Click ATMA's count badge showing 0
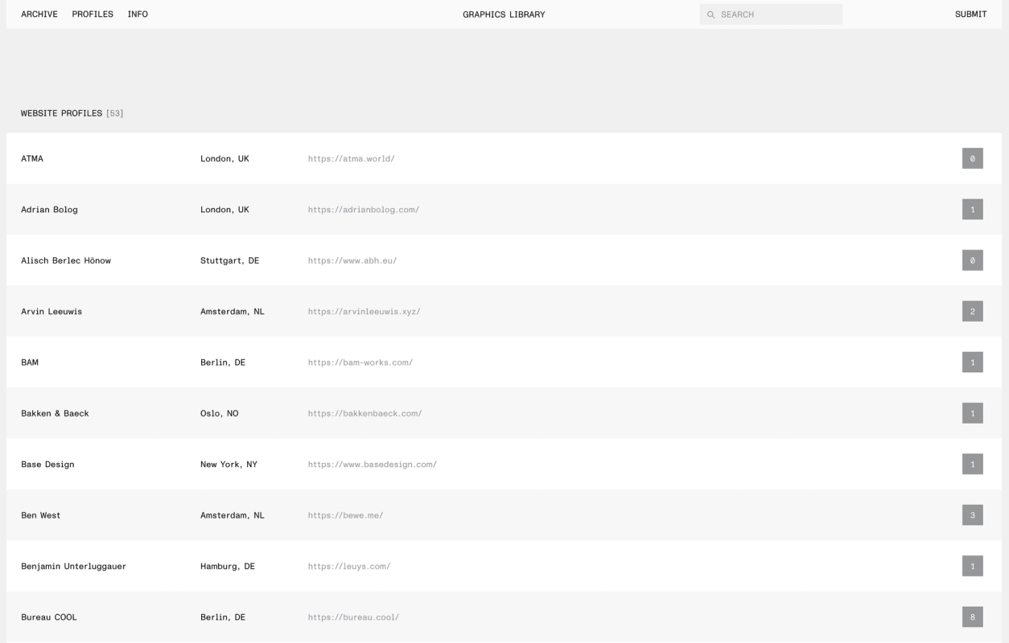 point(972,158)
